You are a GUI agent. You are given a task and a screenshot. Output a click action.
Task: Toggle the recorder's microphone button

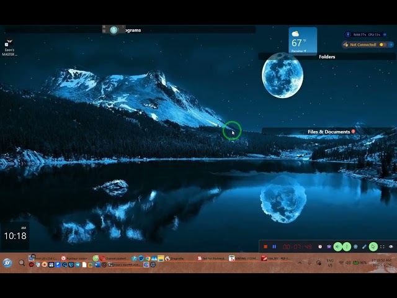347,246
